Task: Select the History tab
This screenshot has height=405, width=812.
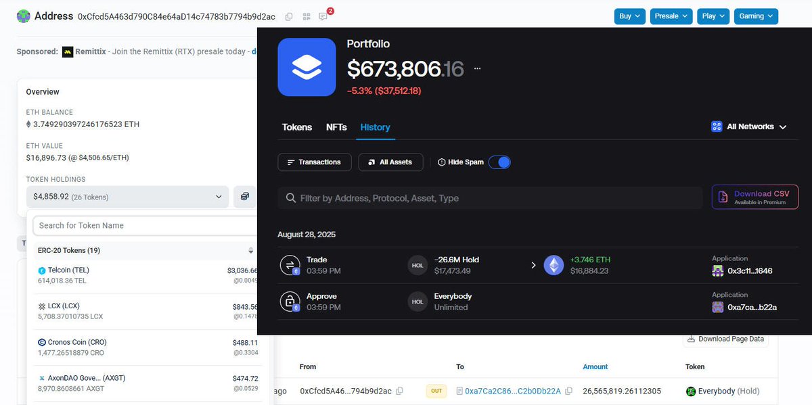Action: coord(375,127)
